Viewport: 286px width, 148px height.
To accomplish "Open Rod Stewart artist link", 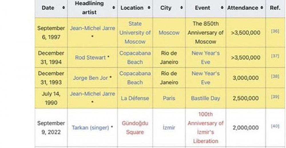I will pos(90,57).
